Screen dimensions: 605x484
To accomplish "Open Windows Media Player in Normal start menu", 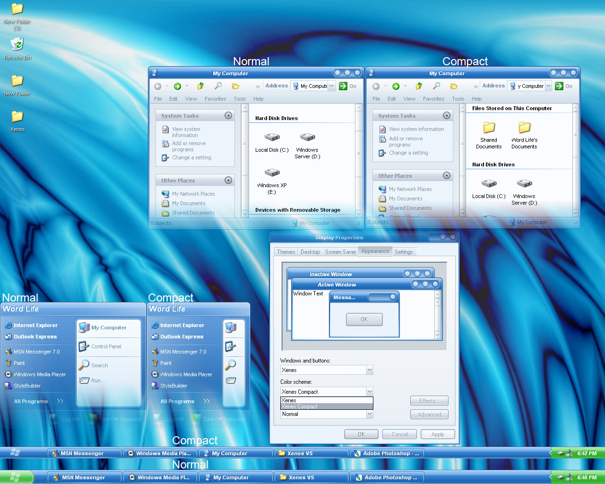I will point(35,374).
